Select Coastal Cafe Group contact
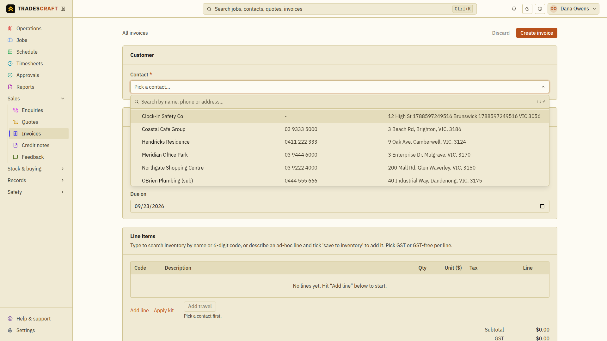 pyautogui.click(x=340, y=129)
